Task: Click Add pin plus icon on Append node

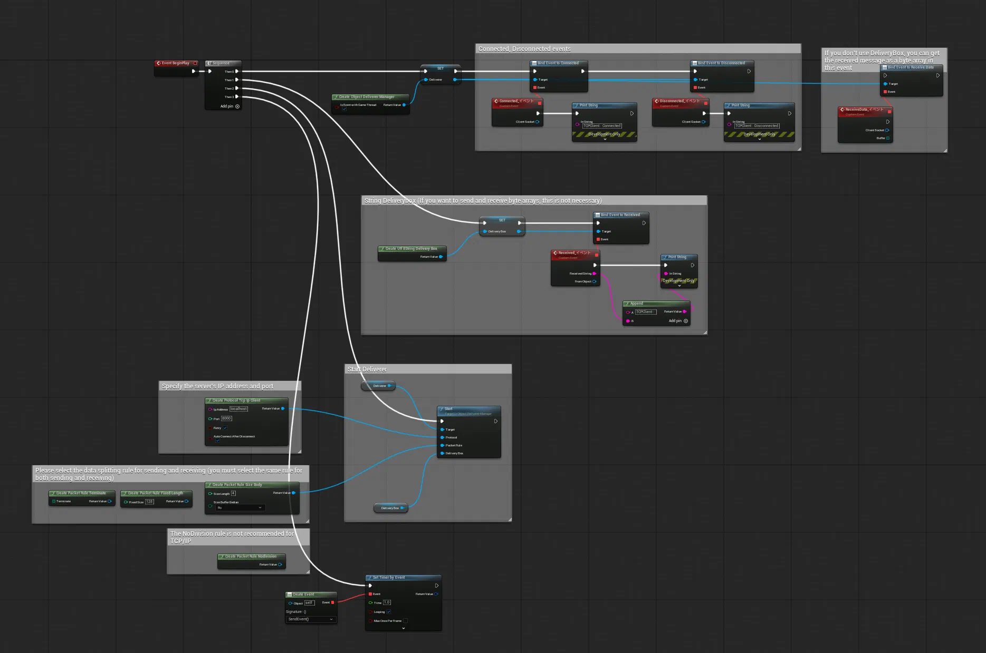Action: 686,321
